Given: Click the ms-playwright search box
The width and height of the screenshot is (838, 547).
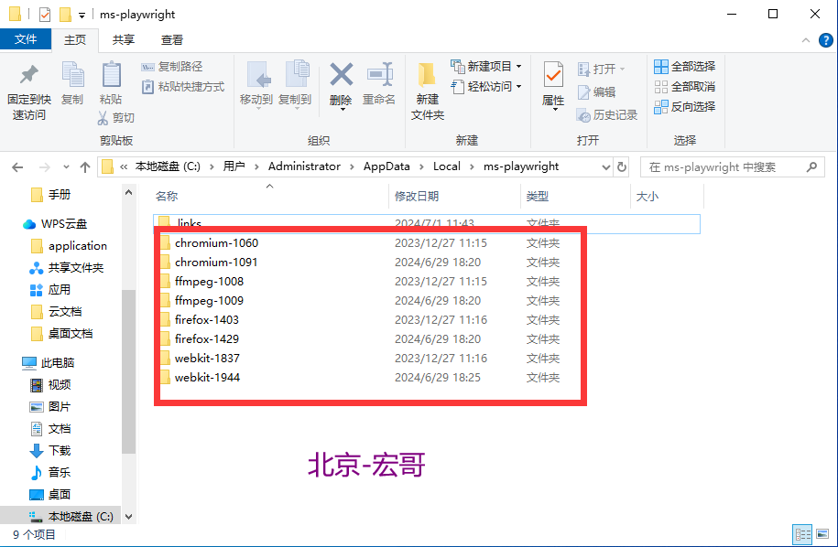Looking at the screenshot, I should coord(732,167).
